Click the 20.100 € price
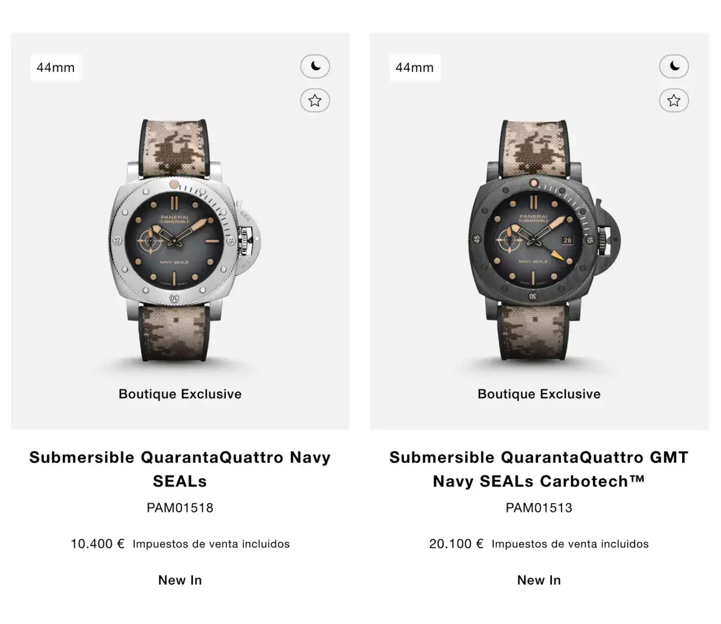721x624 pixels. pos(456,544)
